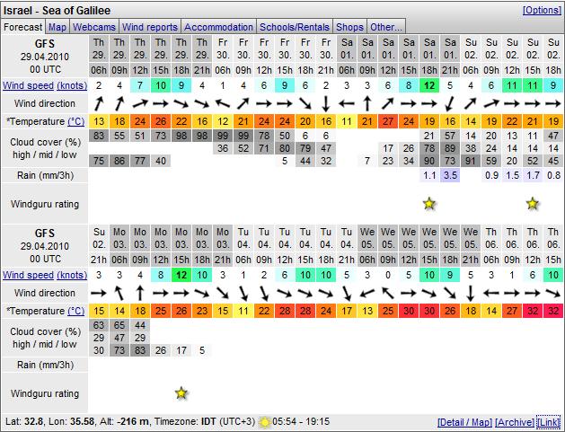Click the wind direction arrow for We 05. 21h

click(471, 294)
